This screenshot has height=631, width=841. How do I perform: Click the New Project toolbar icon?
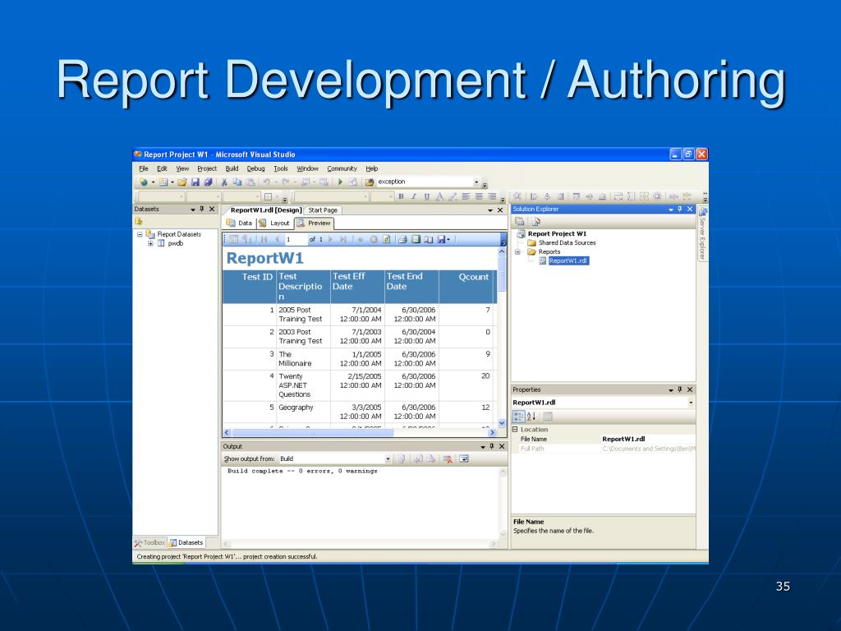point(143,182)
